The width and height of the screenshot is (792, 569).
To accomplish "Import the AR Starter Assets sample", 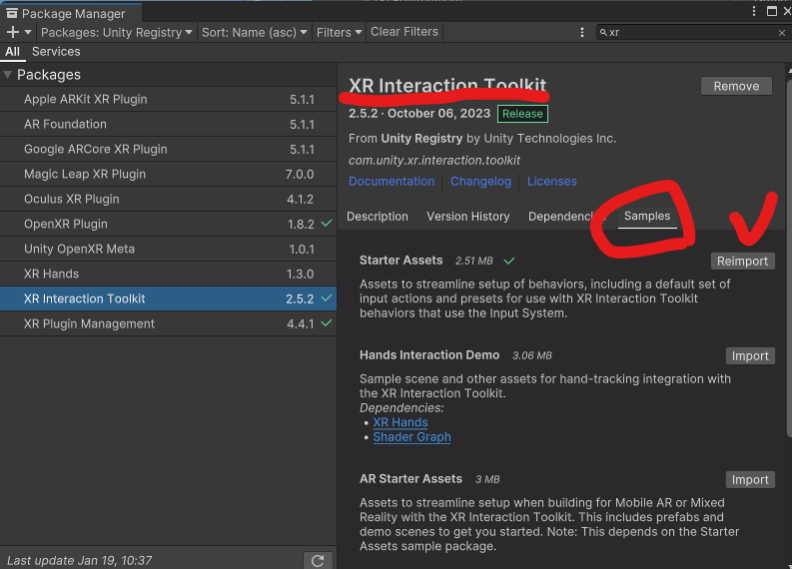I will pyautogui.click(x=750, y=479).
